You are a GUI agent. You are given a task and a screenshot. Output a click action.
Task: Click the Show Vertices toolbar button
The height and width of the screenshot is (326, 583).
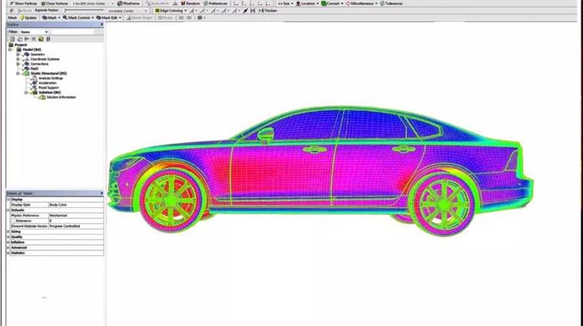point(22,3)
